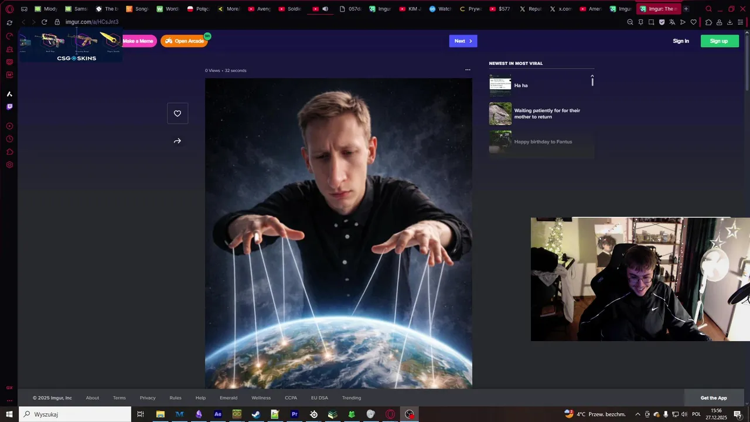Click the Opera workspaces icon in tab bar
The height and width of the screenshot is (422, 750).
pyautogui.click(x=24, y=9)
